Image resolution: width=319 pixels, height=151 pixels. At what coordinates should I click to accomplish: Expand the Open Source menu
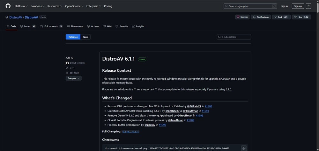point(74,6)
